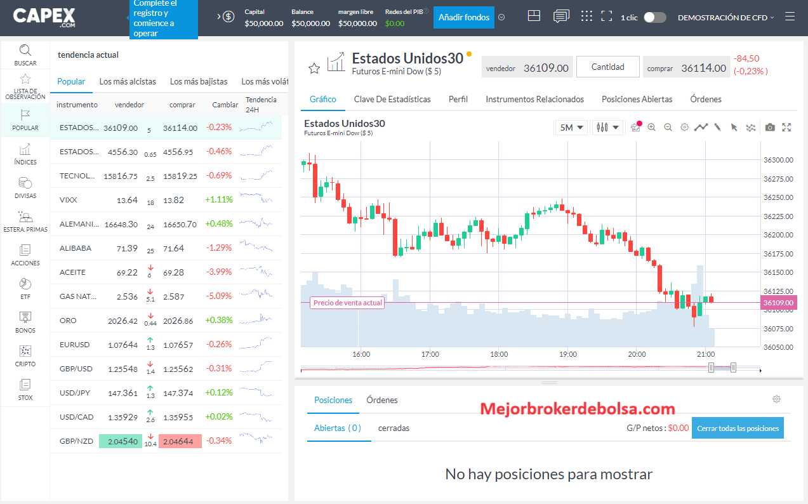
Task: Open the candlestick chart type dropdown
Action: click(x=607, y=128)
